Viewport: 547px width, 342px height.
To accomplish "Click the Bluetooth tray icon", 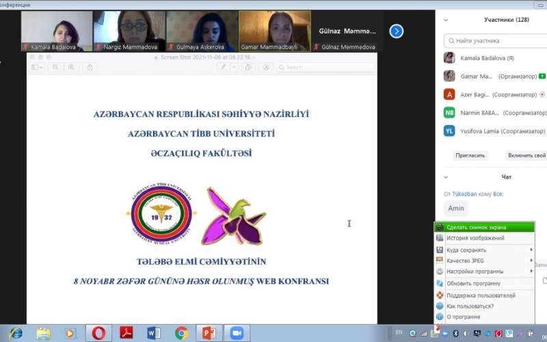I will (455, 334).
